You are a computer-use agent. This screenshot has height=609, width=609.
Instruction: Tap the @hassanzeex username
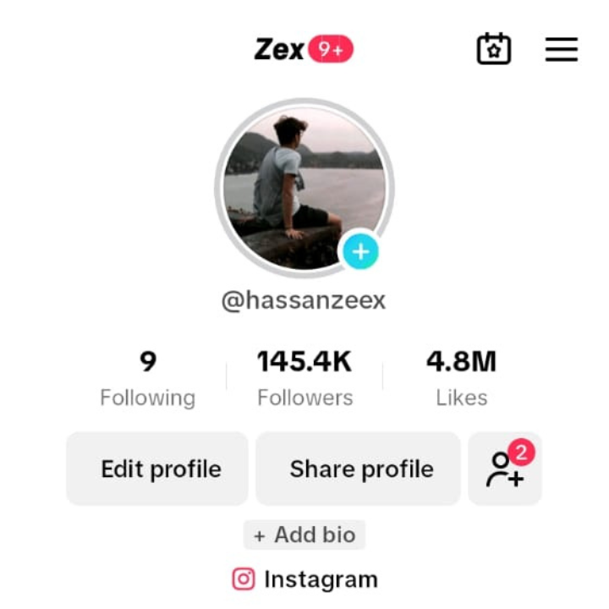pyautogui.click(x=304, y=301)
